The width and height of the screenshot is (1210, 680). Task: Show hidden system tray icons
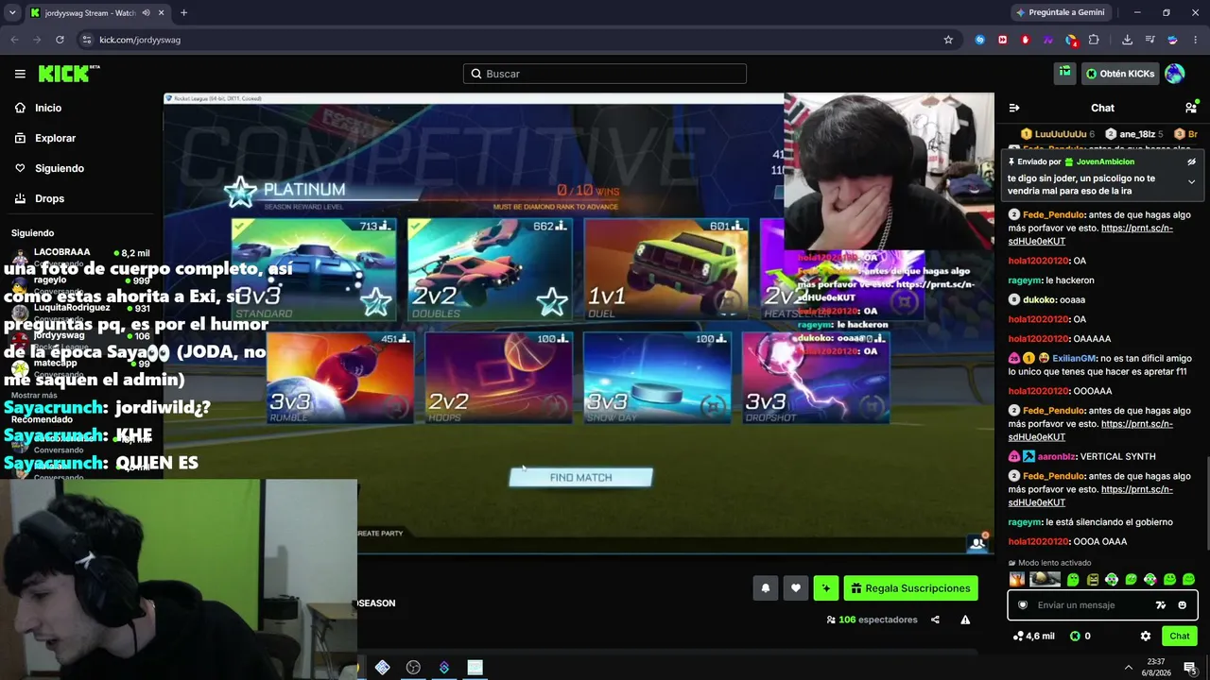1128,668
